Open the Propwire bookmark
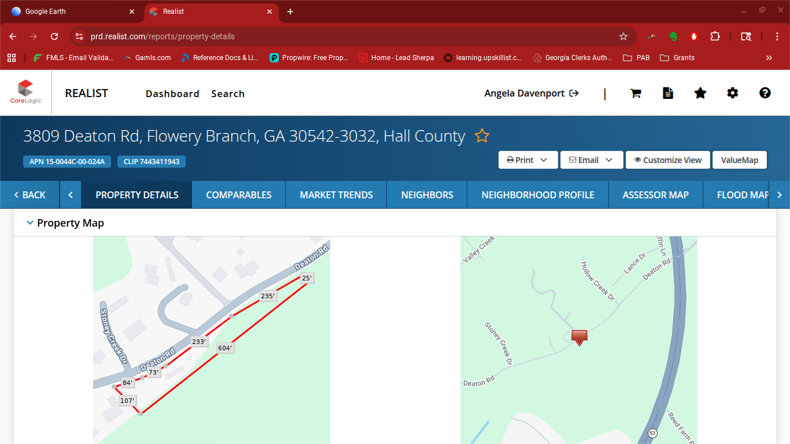 pyautogui.click(x=309, y=58)
